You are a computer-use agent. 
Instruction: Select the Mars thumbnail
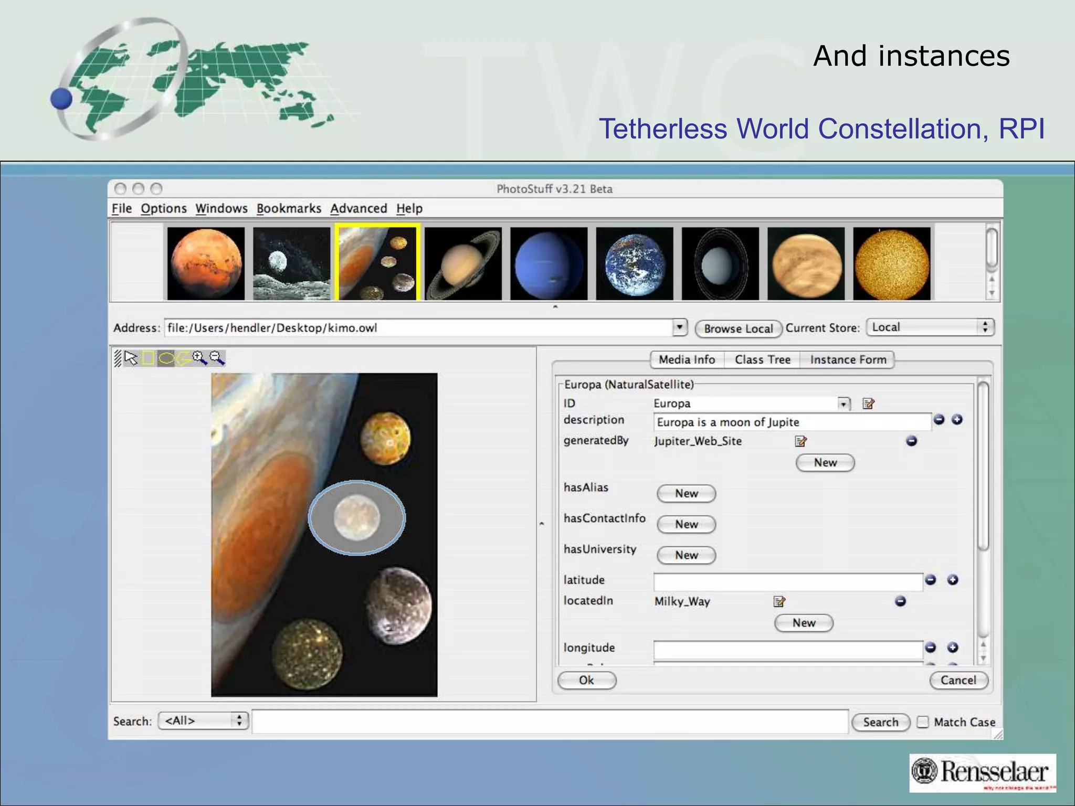pos(206,263)
